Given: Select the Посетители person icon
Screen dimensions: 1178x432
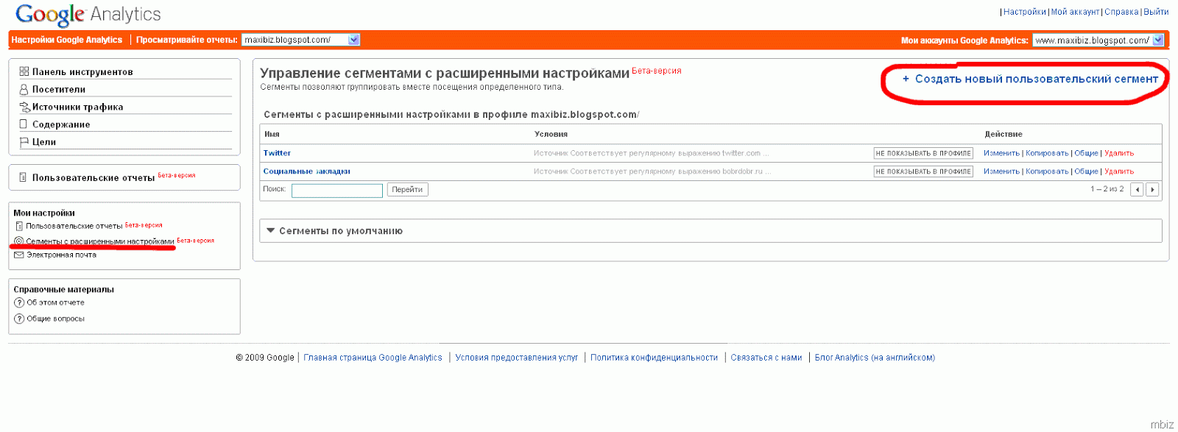Looking at the screenshot, I should (24, 89).
